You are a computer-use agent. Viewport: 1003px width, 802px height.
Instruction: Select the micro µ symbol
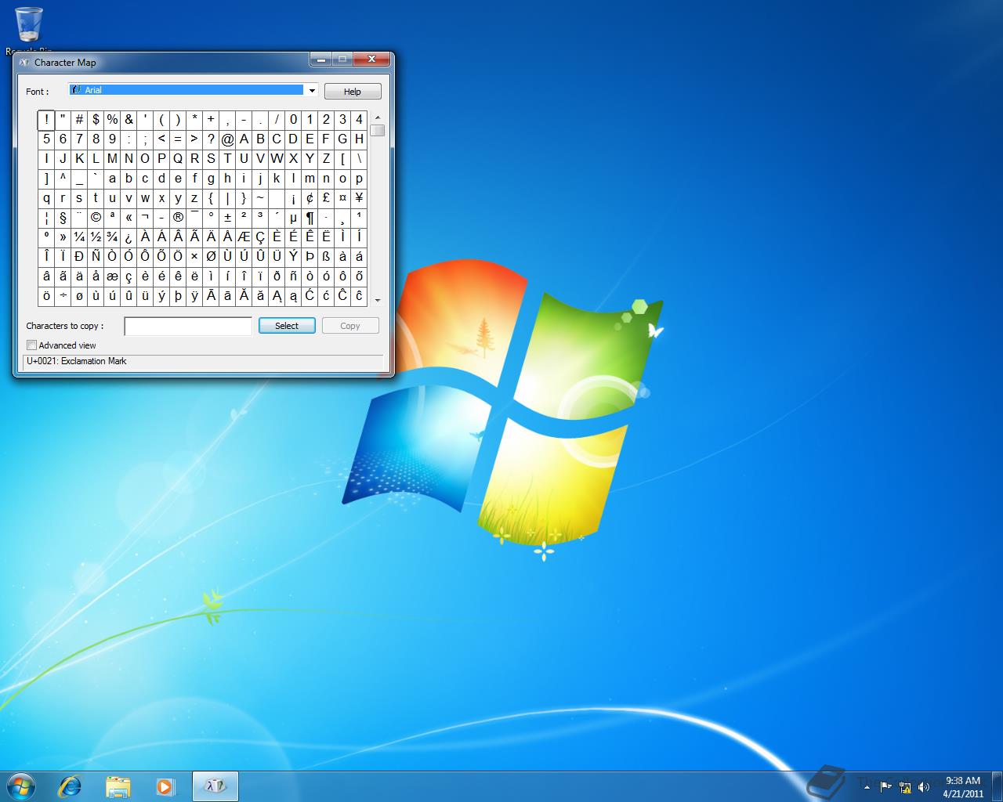pos(293,218)
